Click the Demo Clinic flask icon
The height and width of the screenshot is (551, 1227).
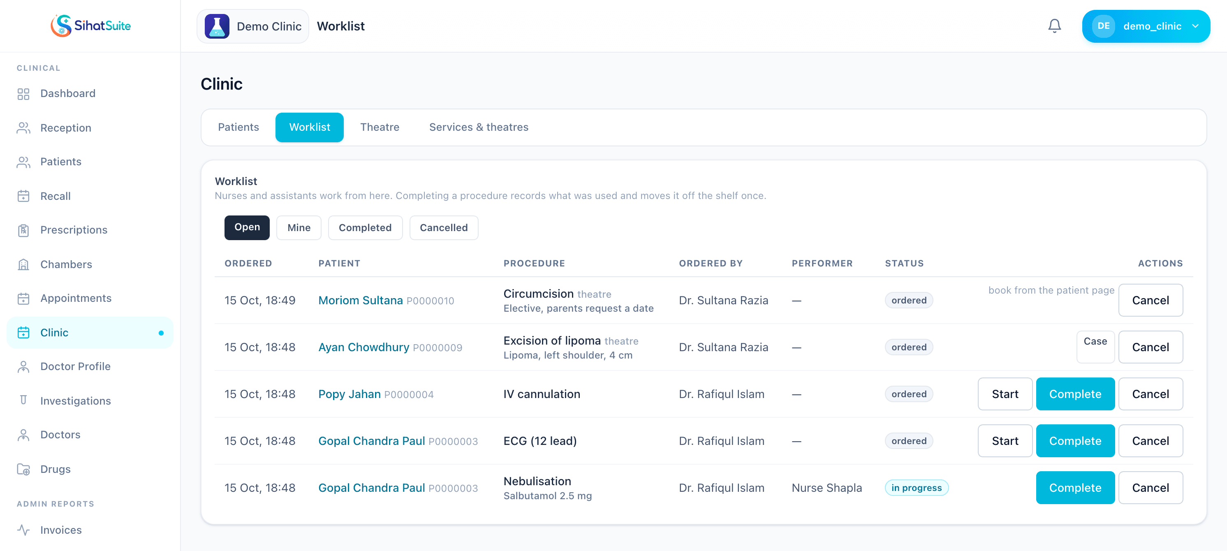tap(217, 26)
